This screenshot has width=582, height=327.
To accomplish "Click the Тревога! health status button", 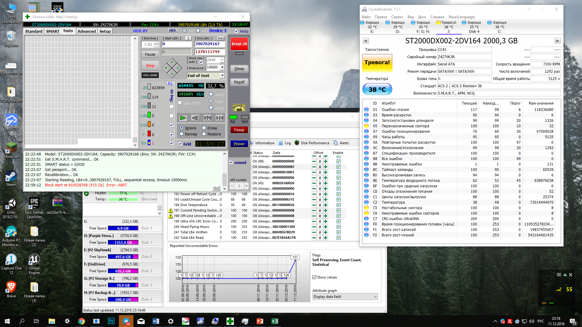I will point(377,62).
